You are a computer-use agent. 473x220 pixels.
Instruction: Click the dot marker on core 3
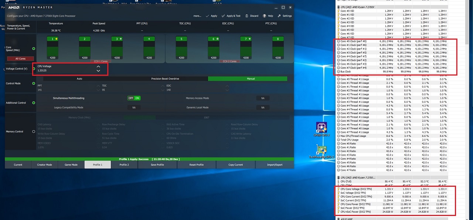(121, 39)
